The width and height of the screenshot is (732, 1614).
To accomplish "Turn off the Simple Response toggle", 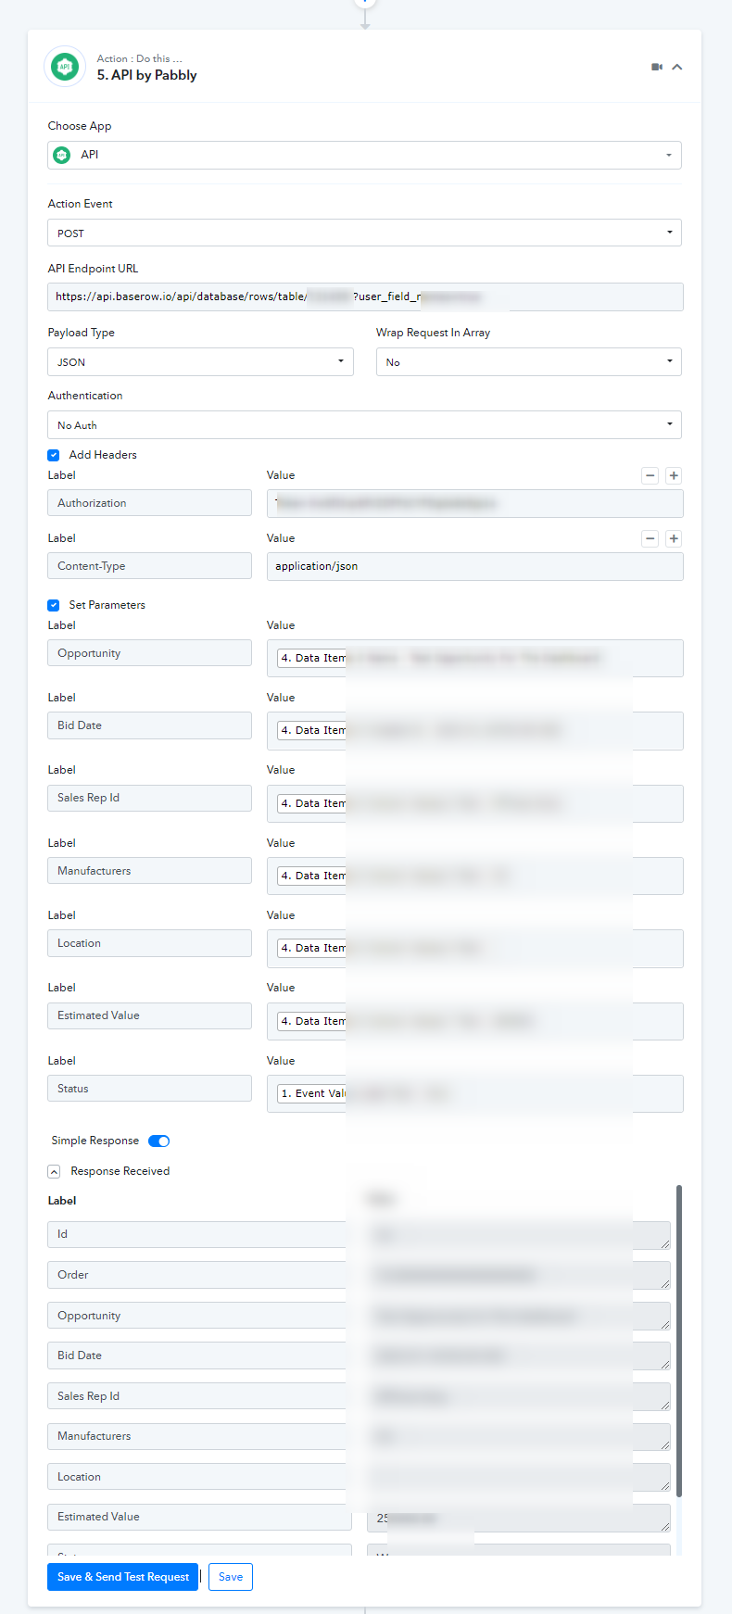I will click(159, 1141).
